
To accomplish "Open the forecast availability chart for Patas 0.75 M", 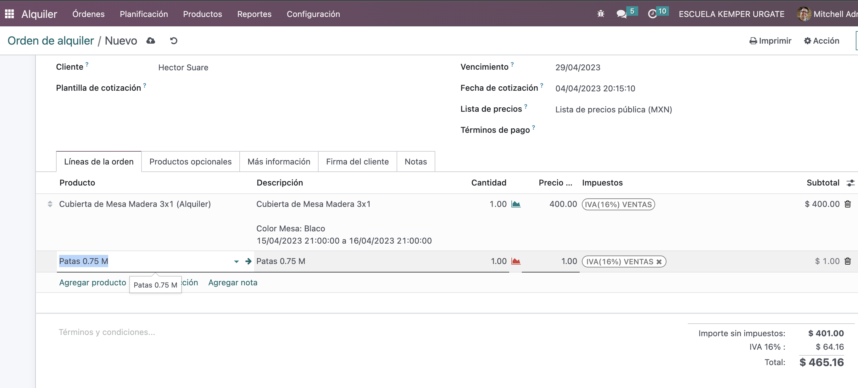I will tap(516, 261).
